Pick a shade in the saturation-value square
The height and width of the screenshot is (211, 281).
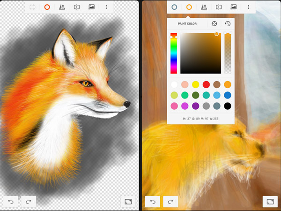(200, 53)
